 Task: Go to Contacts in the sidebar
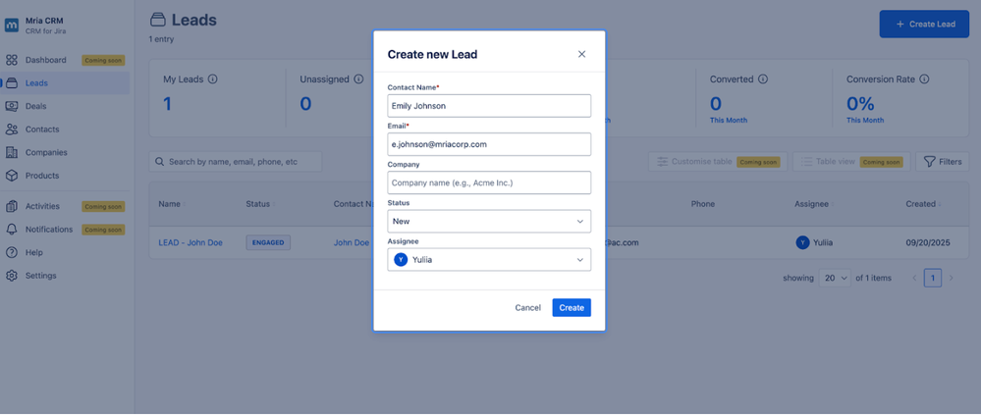click(x=42, y=130)
